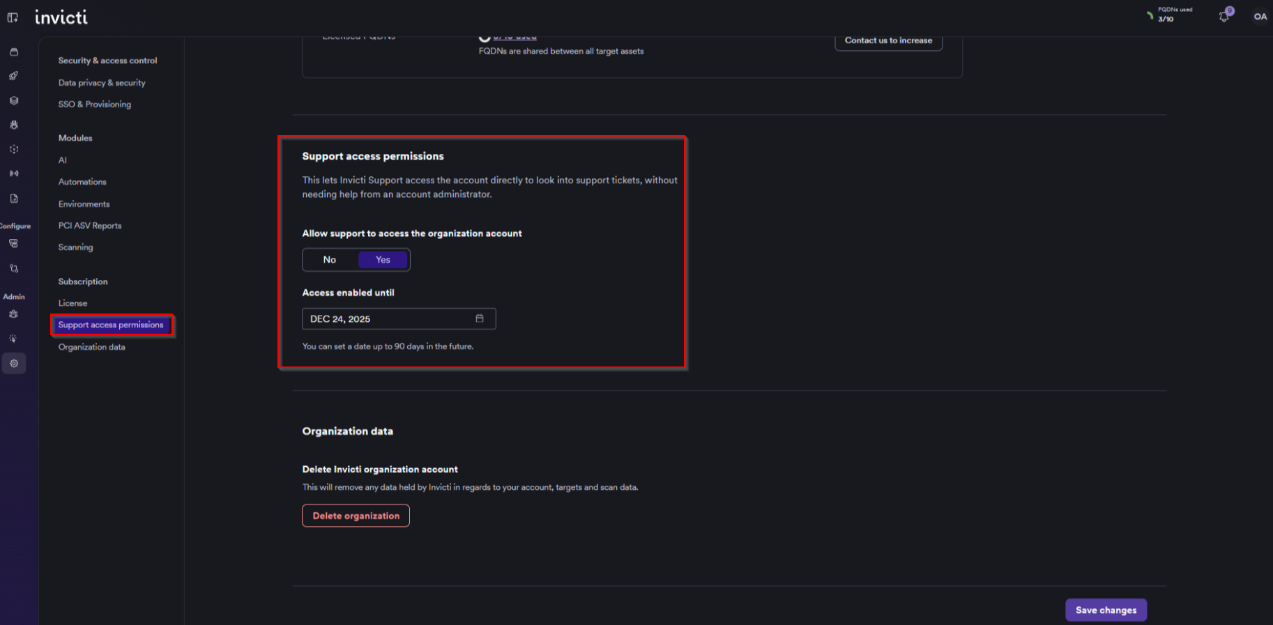Click Contact us to increase button
1273x625 pixels.
coord(888,40)
